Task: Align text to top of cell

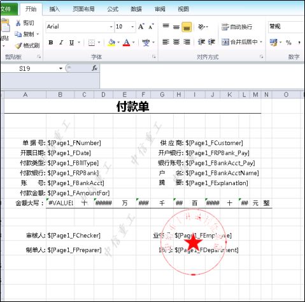Action: 166,26
